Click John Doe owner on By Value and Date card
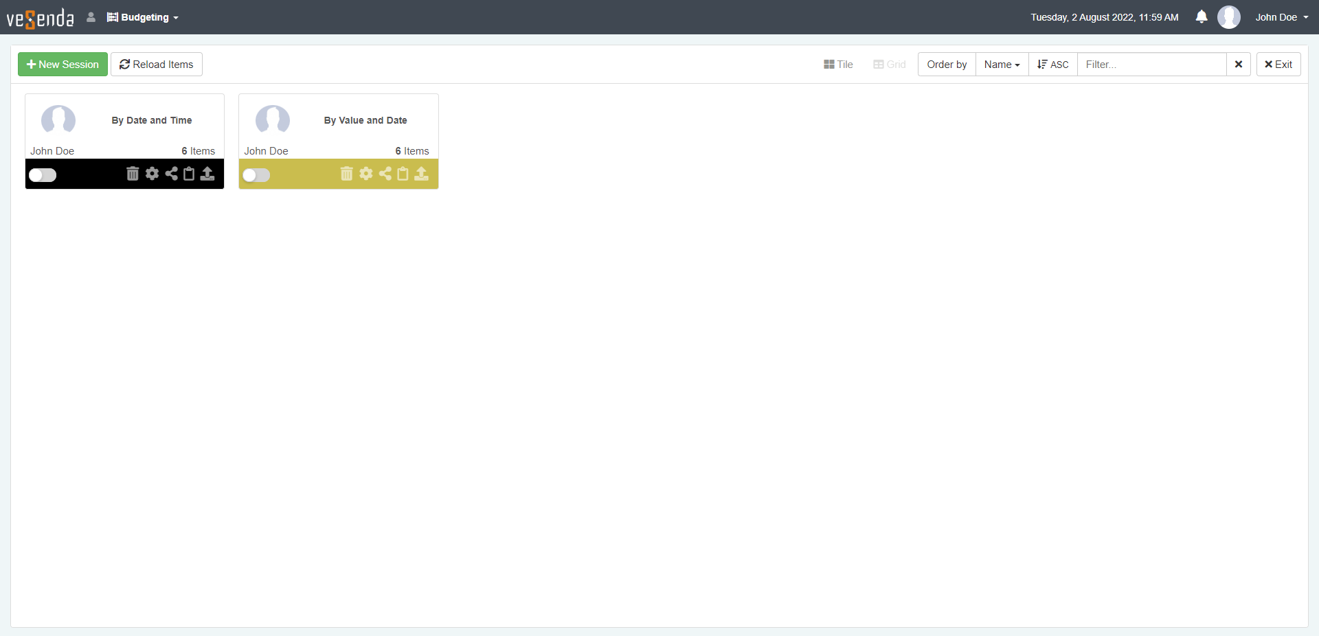This screenshot has height=636, width=1319. point(267,151)
